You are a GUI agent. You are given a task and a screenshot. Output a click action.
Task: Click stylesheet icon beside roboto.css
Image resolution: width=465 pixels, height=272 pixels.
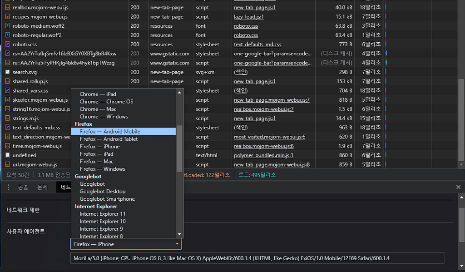(x=7, y=44)
